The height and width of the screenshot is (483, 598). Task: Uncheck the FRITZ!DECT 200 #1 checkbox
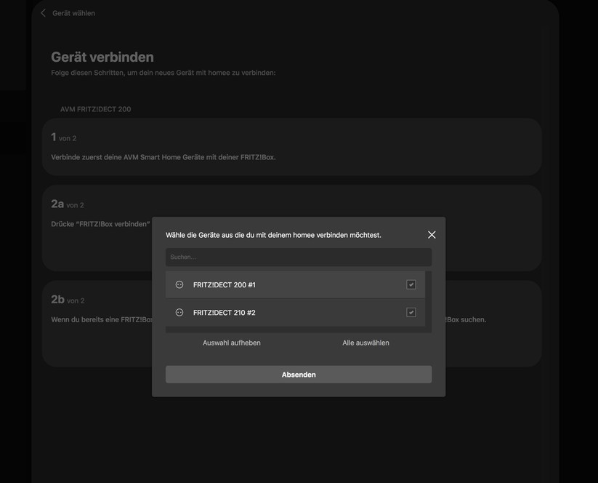click(x=412, y=284)
